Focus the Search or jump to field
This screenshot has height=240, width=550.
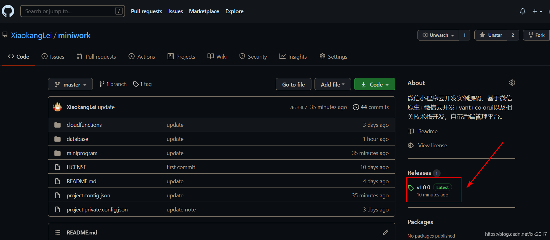tap(72, 11)
